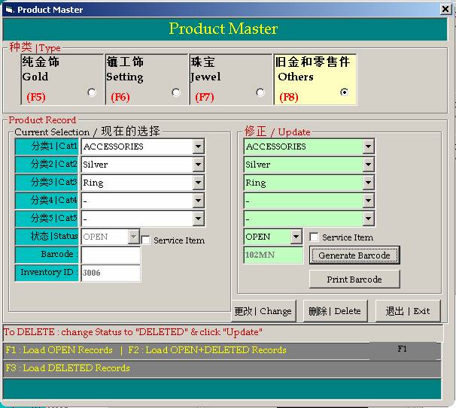456x408 pixels.
Task: Choose the Jewel (F7) radio option
Action: (x=260, y=92)
